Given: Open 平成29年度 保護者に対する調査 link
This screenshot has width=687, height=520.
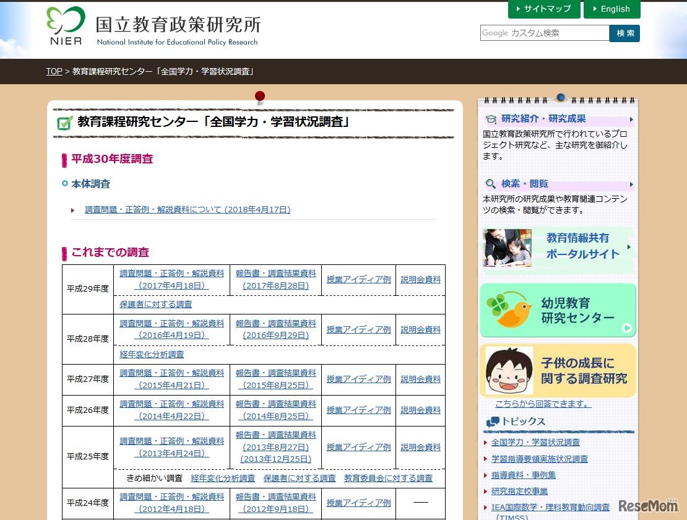Looking at the screenshot, I should point(156,305).
